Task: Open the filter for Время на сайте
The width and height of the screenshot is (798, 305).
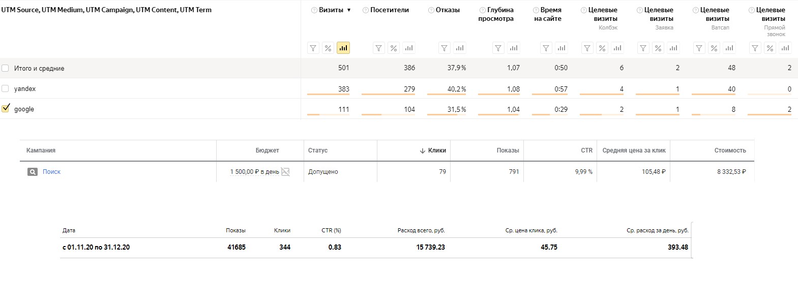Action: pyautogui.click(x=546, y=48)
